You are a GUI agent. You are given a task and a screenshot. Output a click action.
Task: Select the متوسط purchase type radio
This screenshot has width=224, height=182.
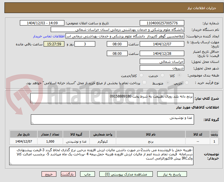point(168,82)
